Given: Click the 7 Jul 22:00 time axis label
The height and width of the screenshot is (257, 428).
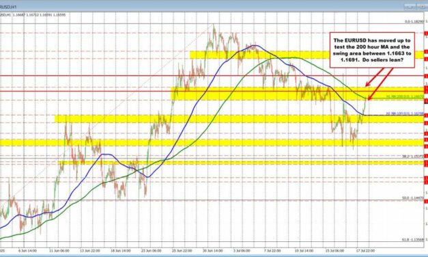Looking at the screenshot, I should tap(272, 250).
